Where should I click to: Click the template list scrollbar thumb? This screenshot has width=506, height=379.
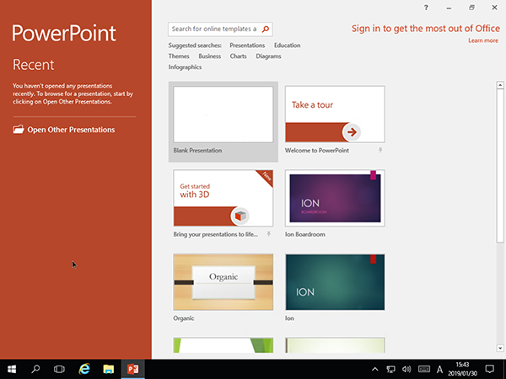500,166
